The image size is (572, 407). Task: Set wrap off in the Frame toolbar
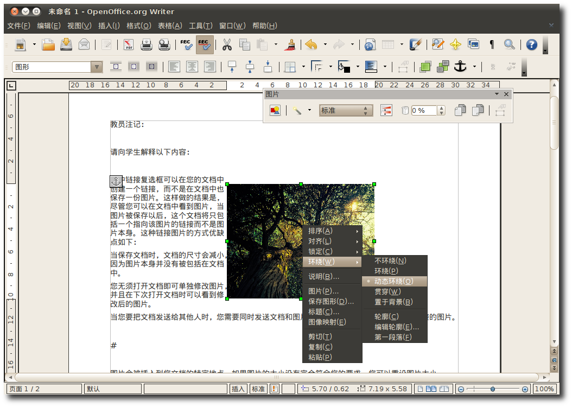[x=116, y=67]
